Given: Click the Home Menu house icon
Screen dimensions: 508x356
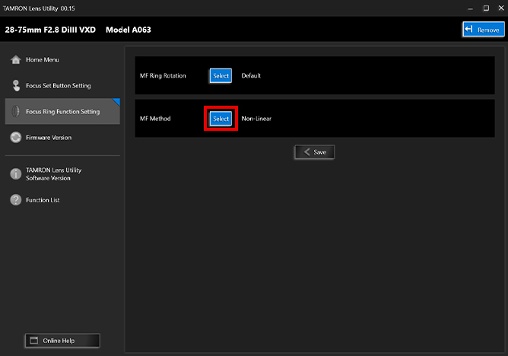Looking at the screenshot, I should [15, 60].
